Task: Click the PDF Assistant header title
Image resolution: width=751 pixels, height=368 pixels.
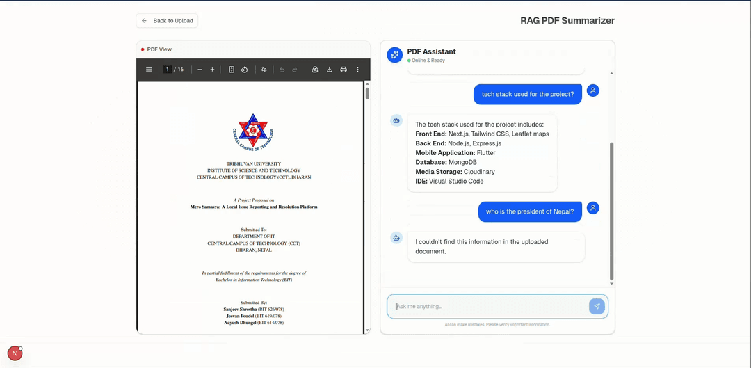Action: point(432,51)
